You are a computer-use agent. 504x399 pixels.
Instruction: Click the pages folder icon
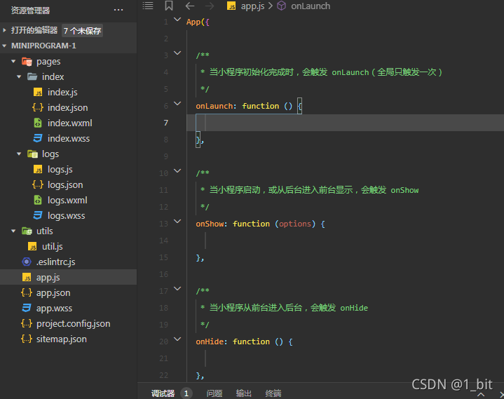27,62
